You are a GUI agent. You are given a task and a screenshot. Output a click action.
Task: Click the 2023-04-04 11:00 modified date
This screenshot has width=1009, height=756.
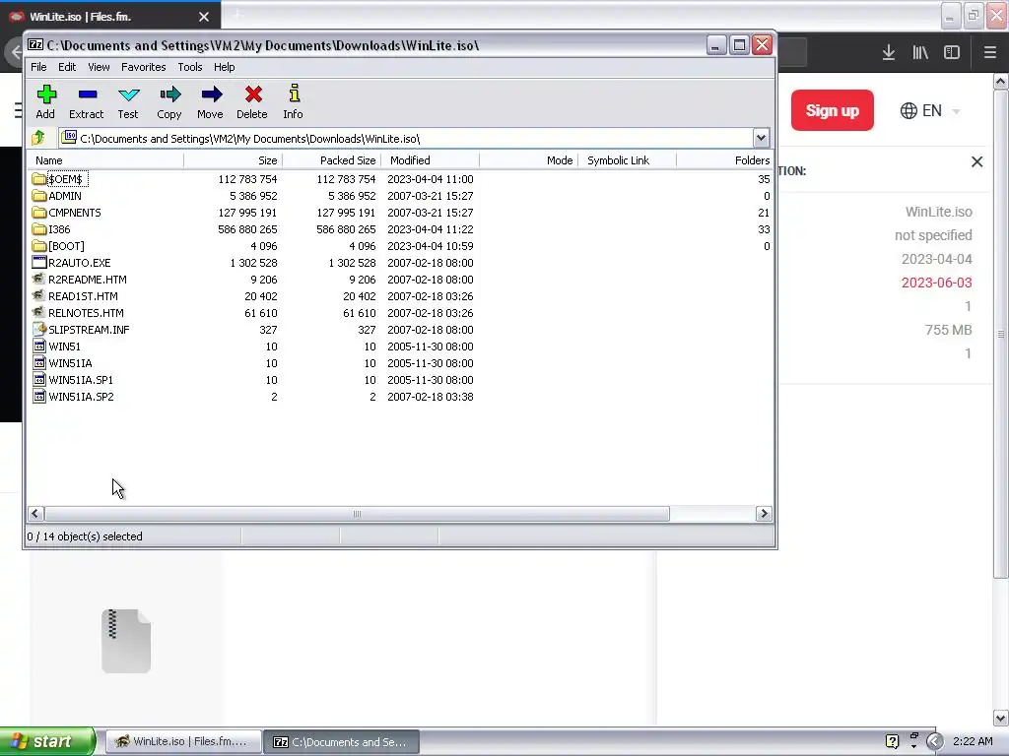coord(431,179)
